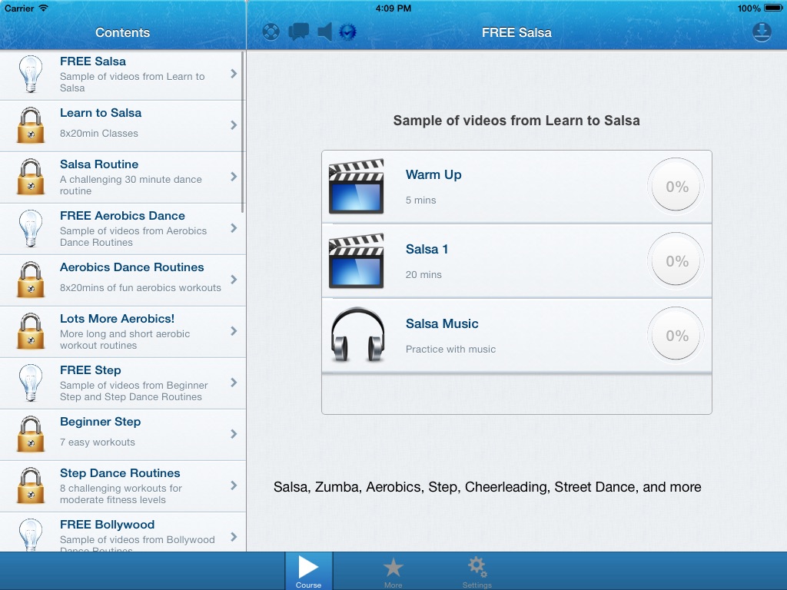
Task: Click the blue checkmark badge icon
Action: pos(348,32)
